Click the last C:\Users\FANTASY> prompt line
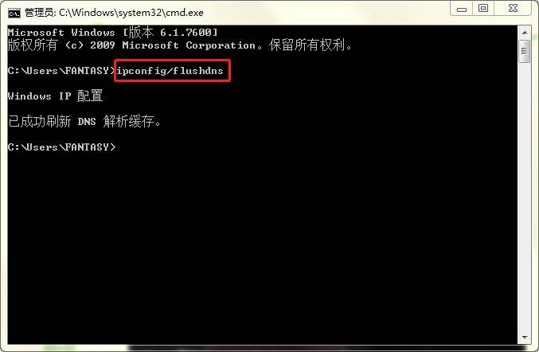 pyautogui.click(x=61, y=147)
